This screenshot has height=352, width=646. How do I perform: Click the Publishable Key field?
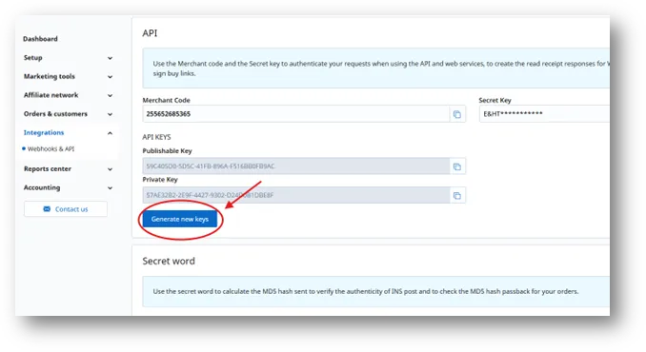[x=295, y=166]
